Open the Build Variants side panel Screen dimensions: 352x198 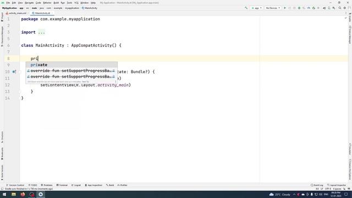tap(2, 172)
